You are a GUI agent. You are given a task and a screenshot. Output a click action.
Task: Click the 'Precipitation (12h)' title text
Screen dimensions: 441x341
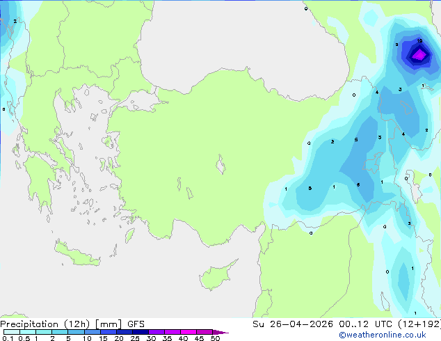45,324
